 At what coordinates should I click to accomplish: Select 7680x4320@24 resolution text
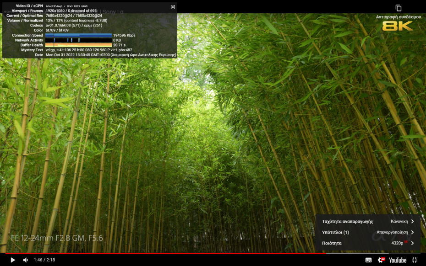coord(74,16)
